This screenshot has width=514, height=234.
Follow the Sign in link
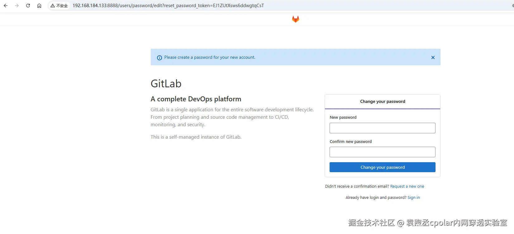[414, 198]
